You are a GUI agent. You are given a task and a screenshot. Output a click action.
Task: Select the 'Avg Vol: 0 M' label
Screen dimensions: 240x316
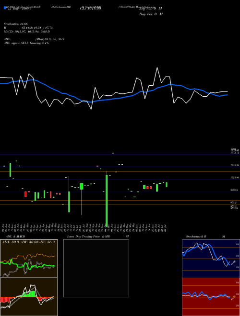pos(151,9)
